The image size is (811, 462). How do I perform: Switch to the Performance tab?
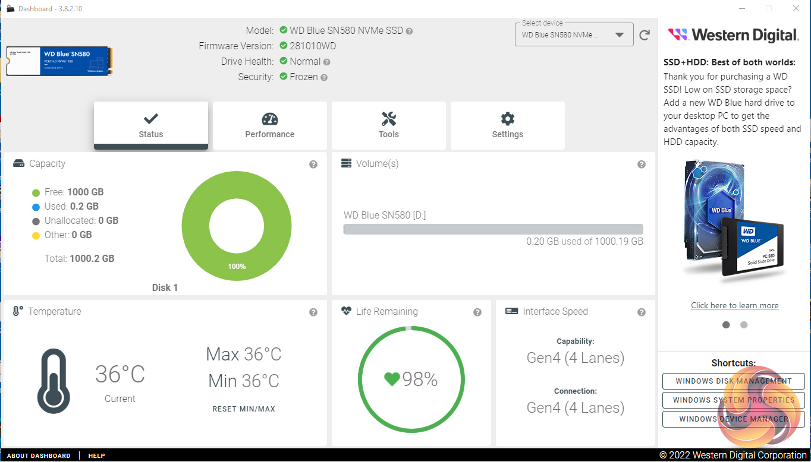[270, 125]
